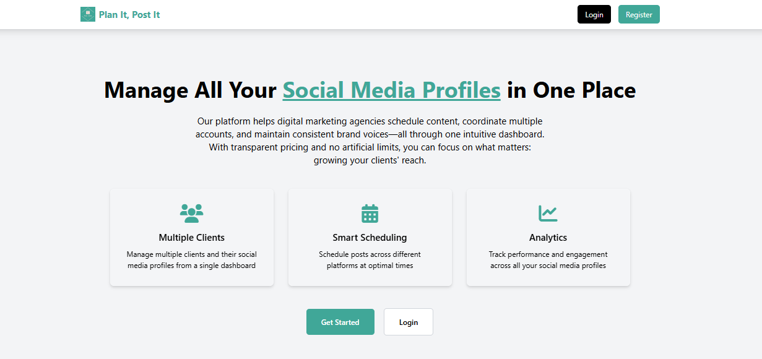This screenshot has height=359, width=762.
Task: Select the Multiple Clients card heading
Action: (x=192, y=238)
